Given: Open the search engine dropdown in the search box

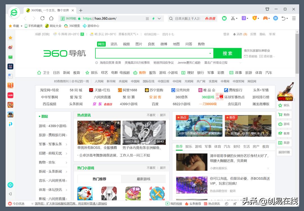Looking at the screenshot, I should (210, 53).
